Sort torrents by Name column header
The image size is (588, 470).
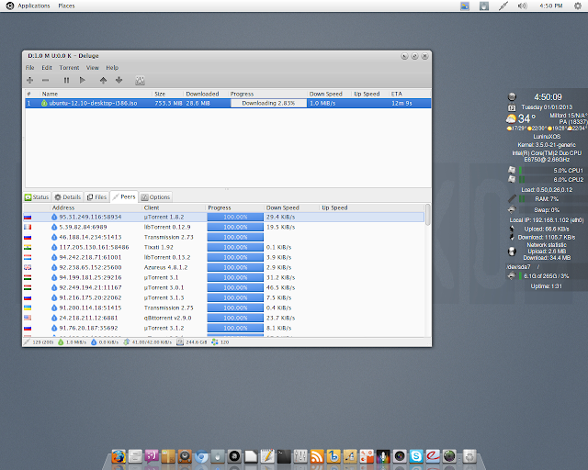96,94
